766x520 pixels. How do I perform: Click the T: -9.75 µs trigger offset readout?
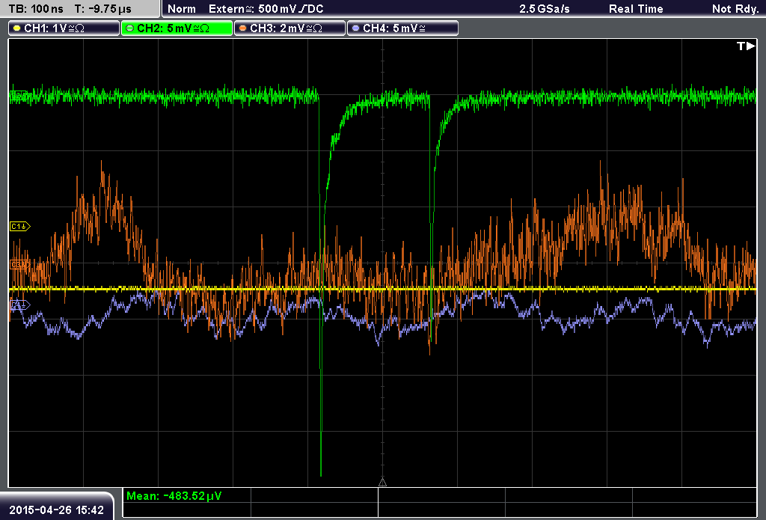pos(103,9)
